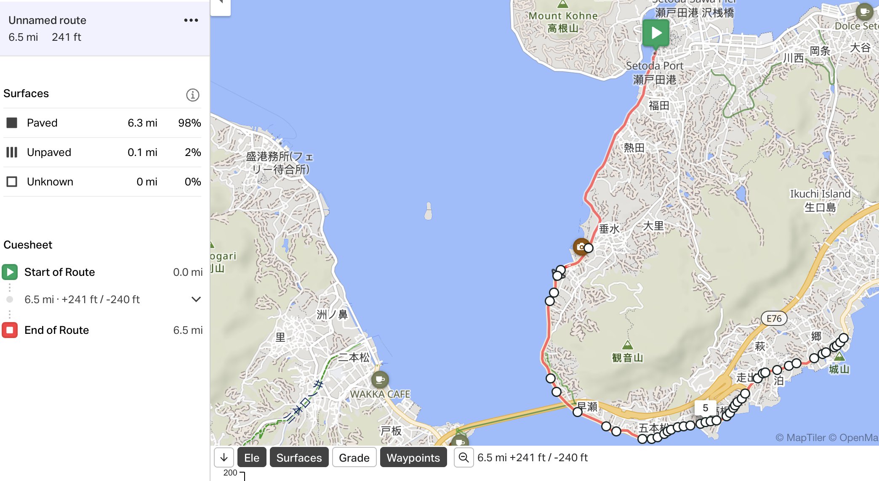Toggle the Ele elevation button
This screenshot has width=879, height=481.
(x=252, y=457)
